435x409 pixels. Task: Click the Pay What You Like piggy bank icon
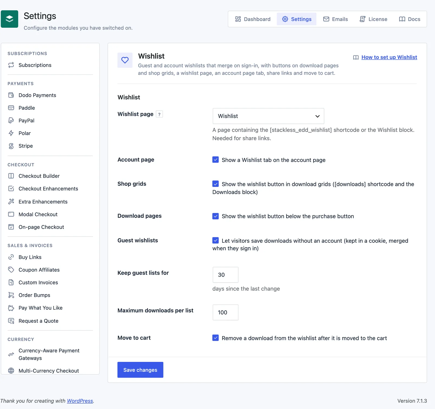(11, 308)
